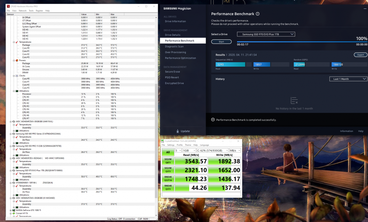Click the 3543.57 read result in CrystalDiskMark
The height and width of the screenshot is (222, 368).
(x=191, y=161)
